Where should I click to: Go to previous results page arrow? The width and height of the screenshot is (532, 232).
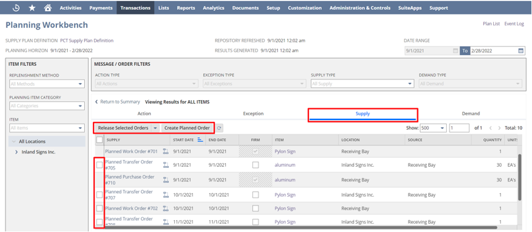point(490,128)
